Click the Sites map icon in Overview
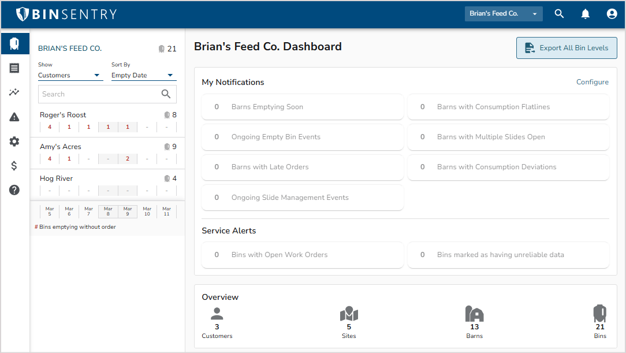626x353 pixels. [x=349, y=314]
